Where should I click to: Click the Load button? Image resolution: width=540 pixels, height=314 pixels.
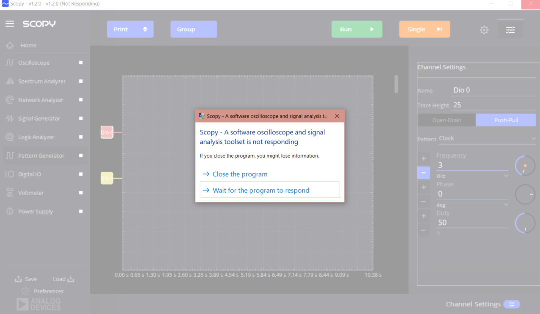pos(63,279)
